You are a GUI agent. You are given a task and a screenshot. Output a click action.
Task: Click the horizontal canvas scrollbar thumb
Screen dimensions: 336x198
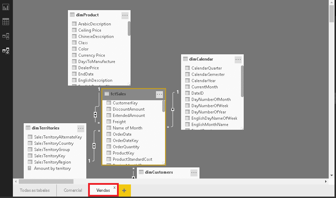(46, 182)
